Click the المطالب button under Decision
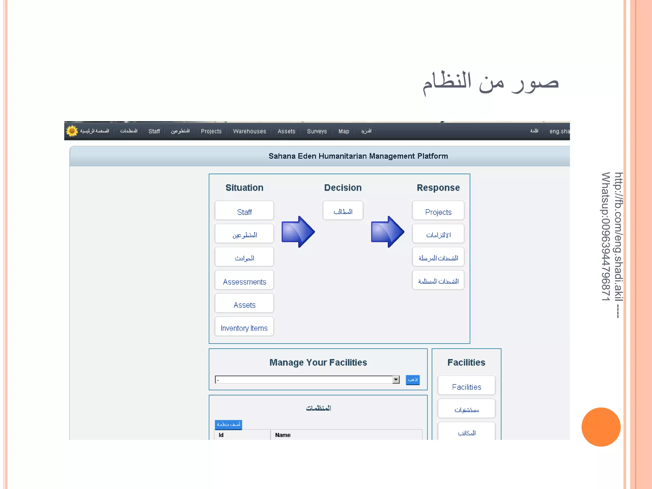Image resolution: width=652 pixels, height=489 pixels. (343, 210)
